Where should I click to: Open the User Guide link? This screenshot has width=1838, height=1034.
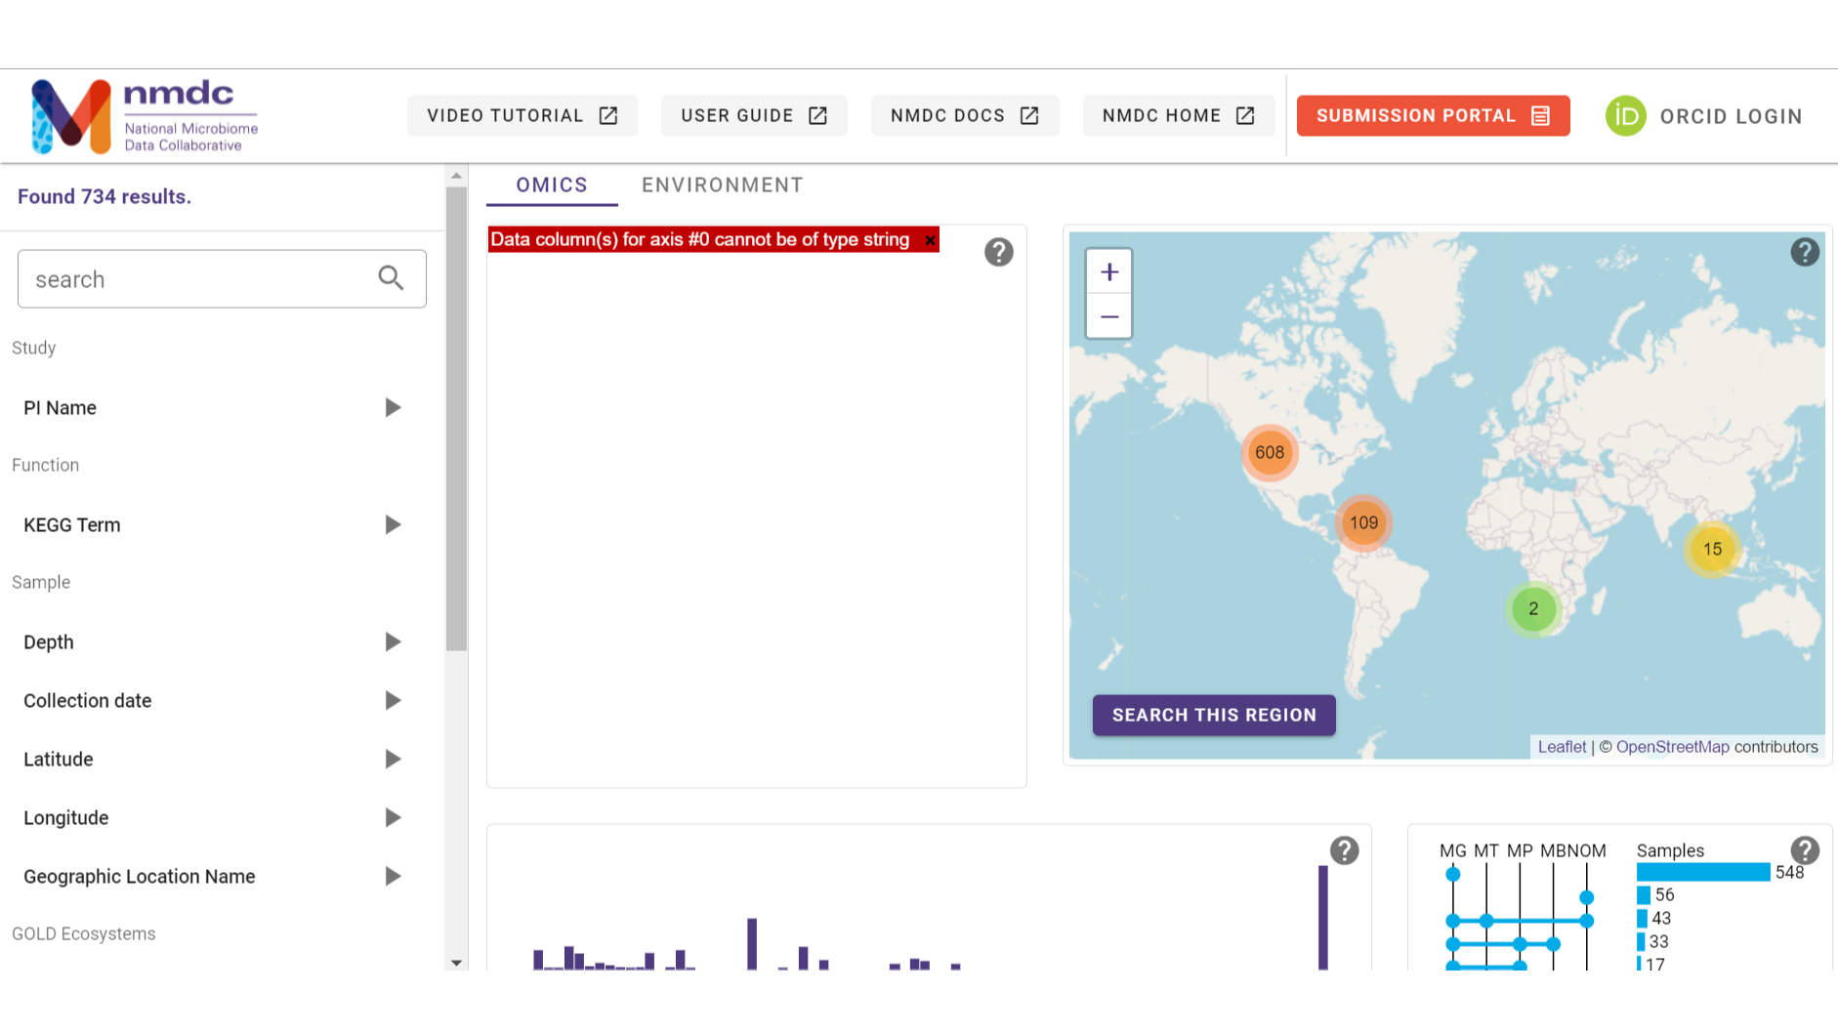754,116
